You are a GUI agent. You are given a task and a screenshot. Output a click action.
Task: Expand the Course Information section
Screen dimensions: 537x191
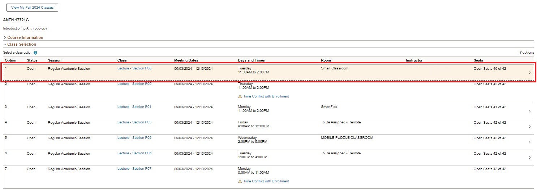[x=25, y=37]
